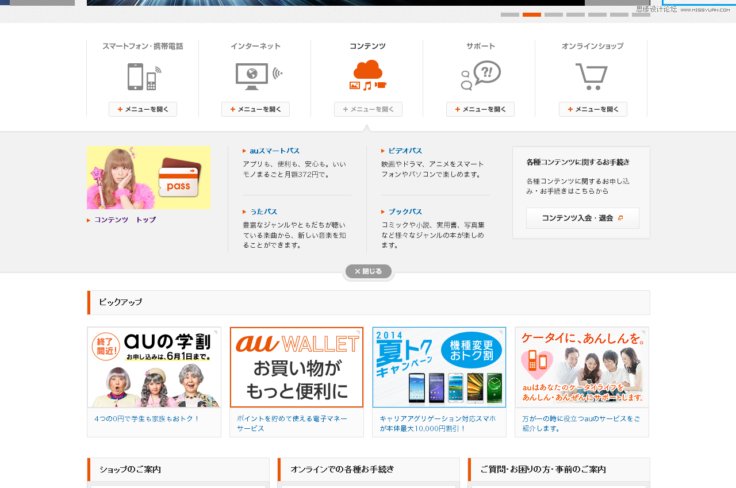Click the ご質問・お困りの方・事前のご案内 heading

pos(543,470)
